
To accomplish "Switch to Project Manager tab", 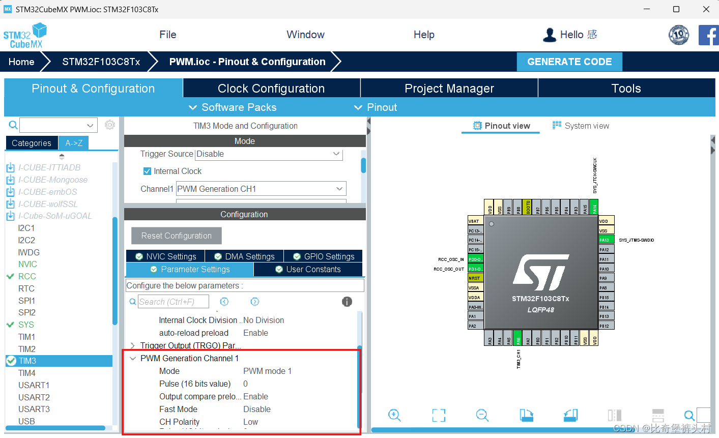I will tap(449, 88).
